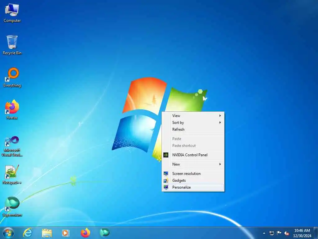
Task: Launch Firefox from the taskbar
Action: pyautogui.click(x=85, y=233)
